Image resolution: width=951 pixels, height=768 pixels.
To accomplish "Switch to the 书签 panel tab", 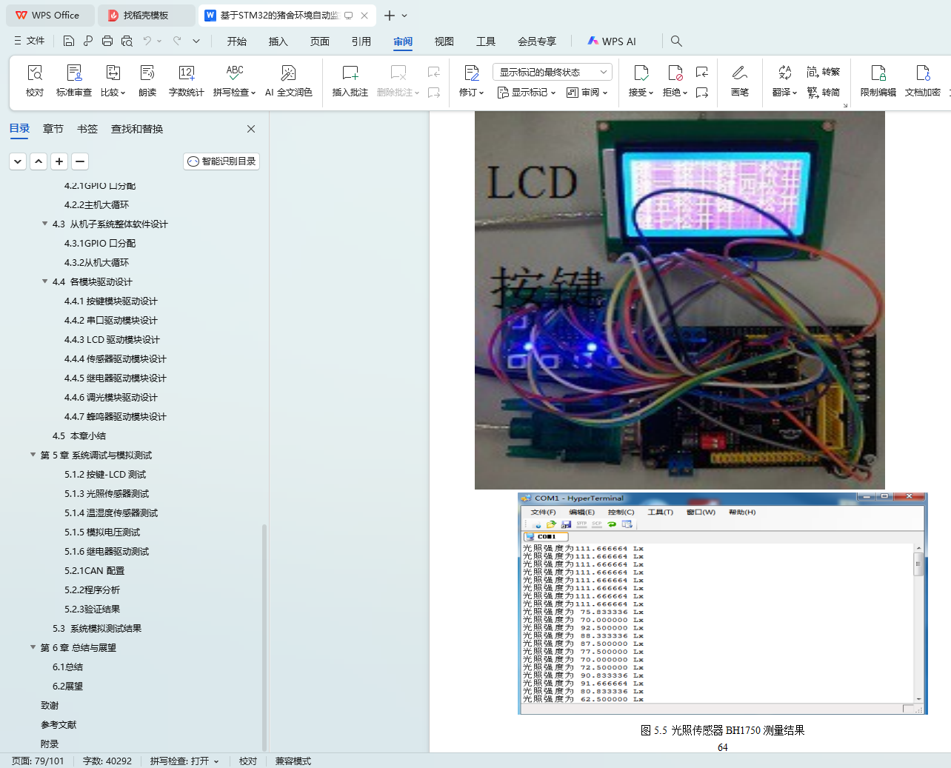I will [87, 129].
